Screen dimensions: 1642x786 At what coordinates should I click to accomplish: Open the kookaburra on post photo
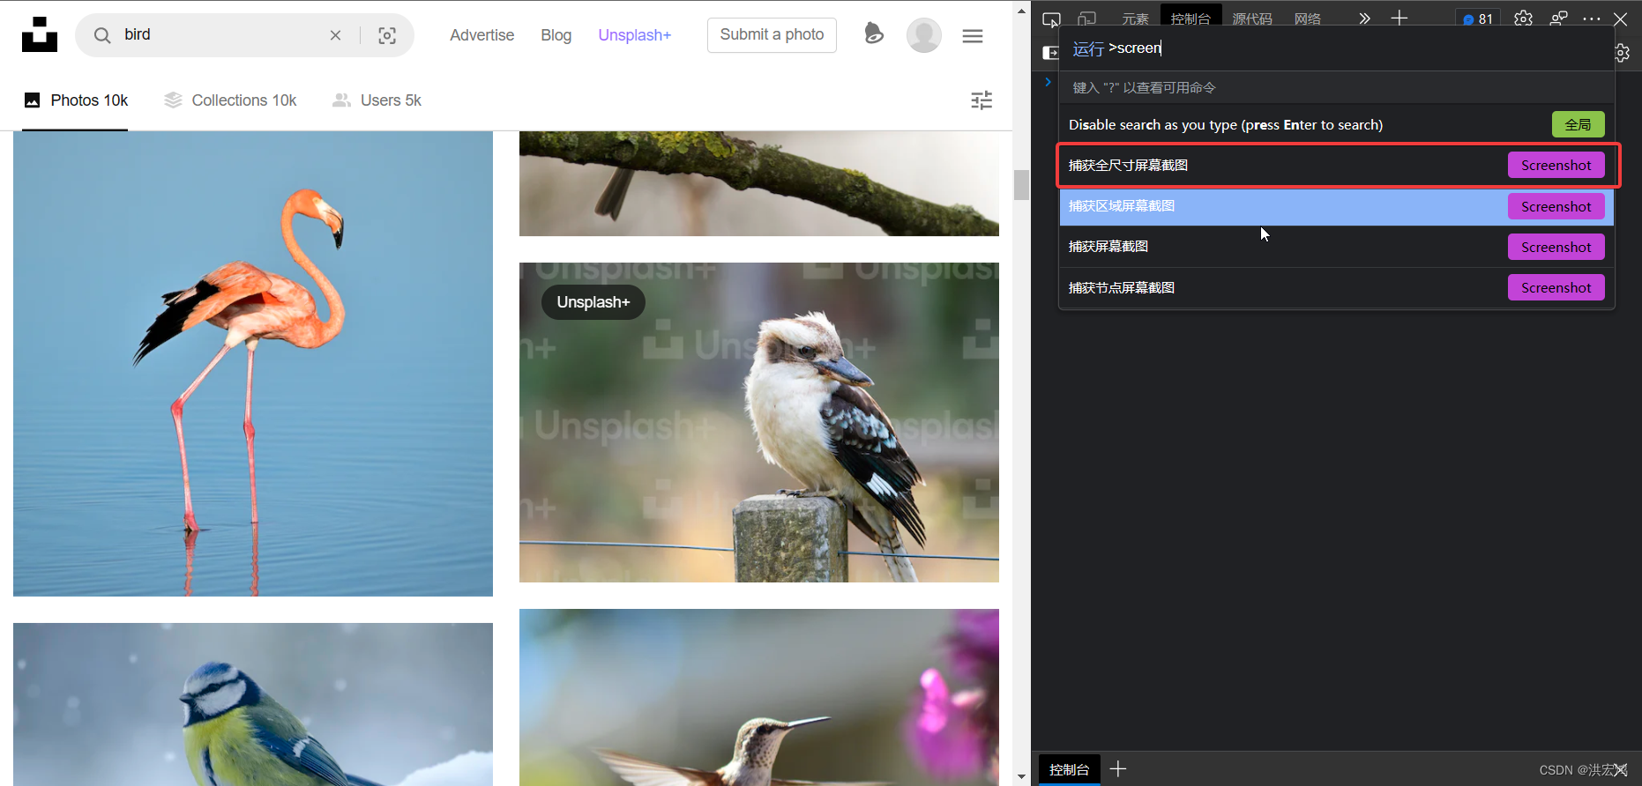tap(759, 422)
